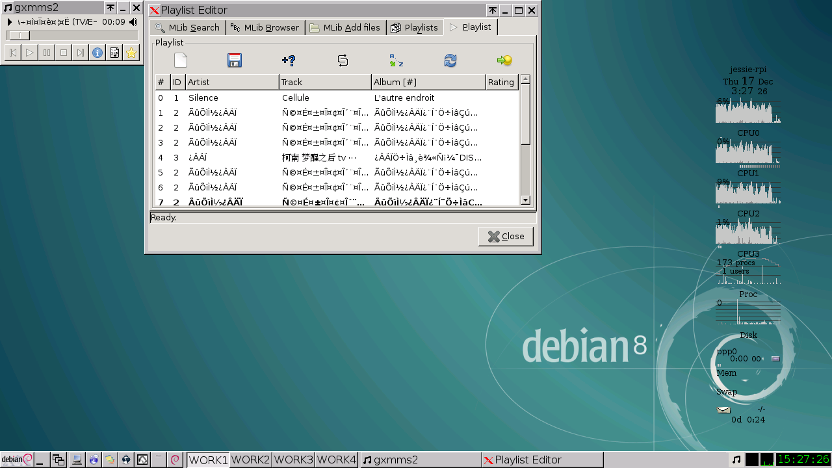Image resolution: width=832 pixels, height=468 pixels.
Task: Sort by the # column header
Action: pos(162,82)
